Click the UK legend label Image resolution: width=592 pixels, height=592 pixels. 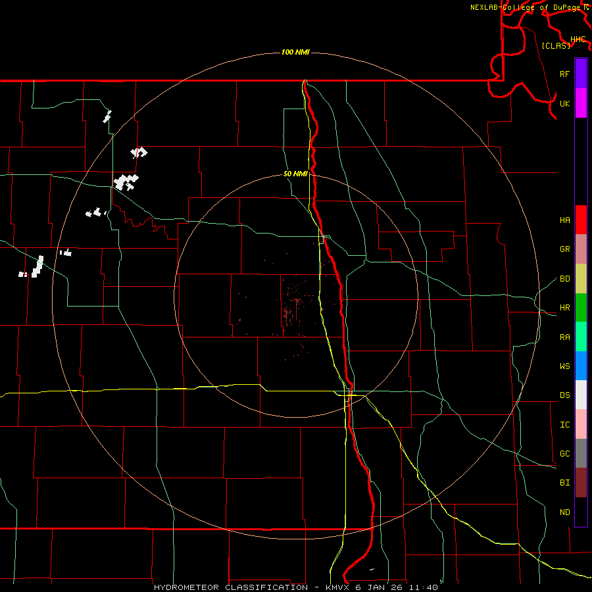(x=565, y=103)
